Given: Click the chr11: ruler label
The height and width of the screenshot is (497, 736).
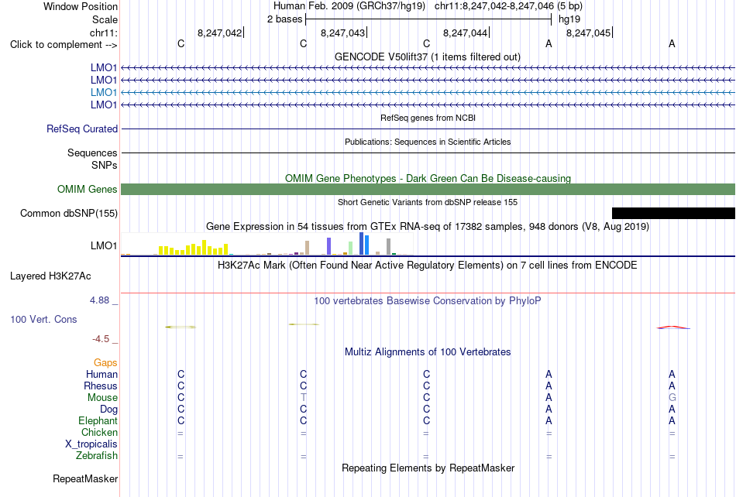Looking at the screenshot, I should point(103,33).
